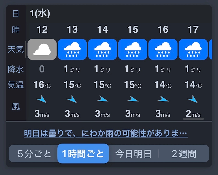Image resolution: width=218 pixels, height=175 pixels.
Task: Click the cloudy weather icon at 12 o'clock
Action: click(x=42, y=49)
